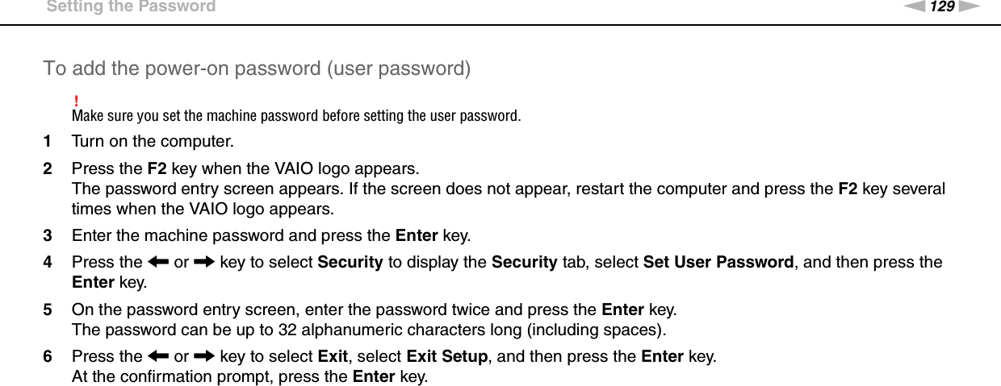
Task: Click the right arrow key icon in step 6
Action: point(204,356)
